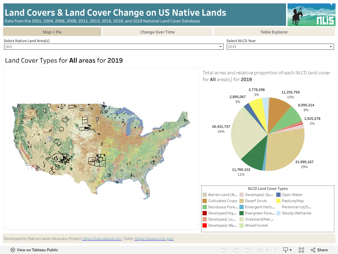Select the Developed High legend swatch
This screenshot has height=254, width=338.
coord(205,213)
